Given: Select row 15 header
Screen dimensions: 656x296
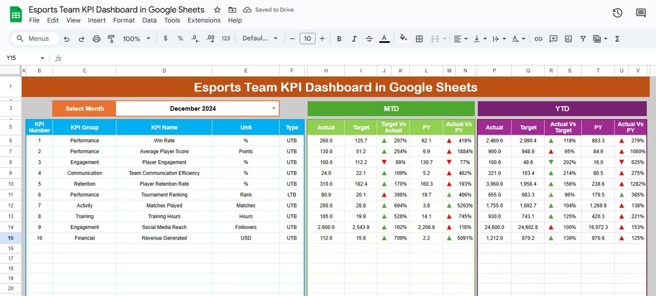Looking at the screenshot, I should 11,238.
